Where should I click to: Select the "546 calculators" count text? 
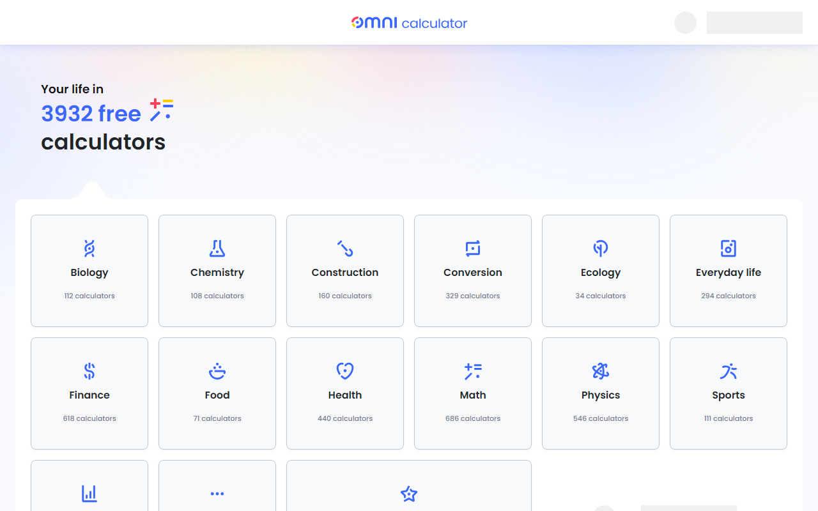[601, 418]
